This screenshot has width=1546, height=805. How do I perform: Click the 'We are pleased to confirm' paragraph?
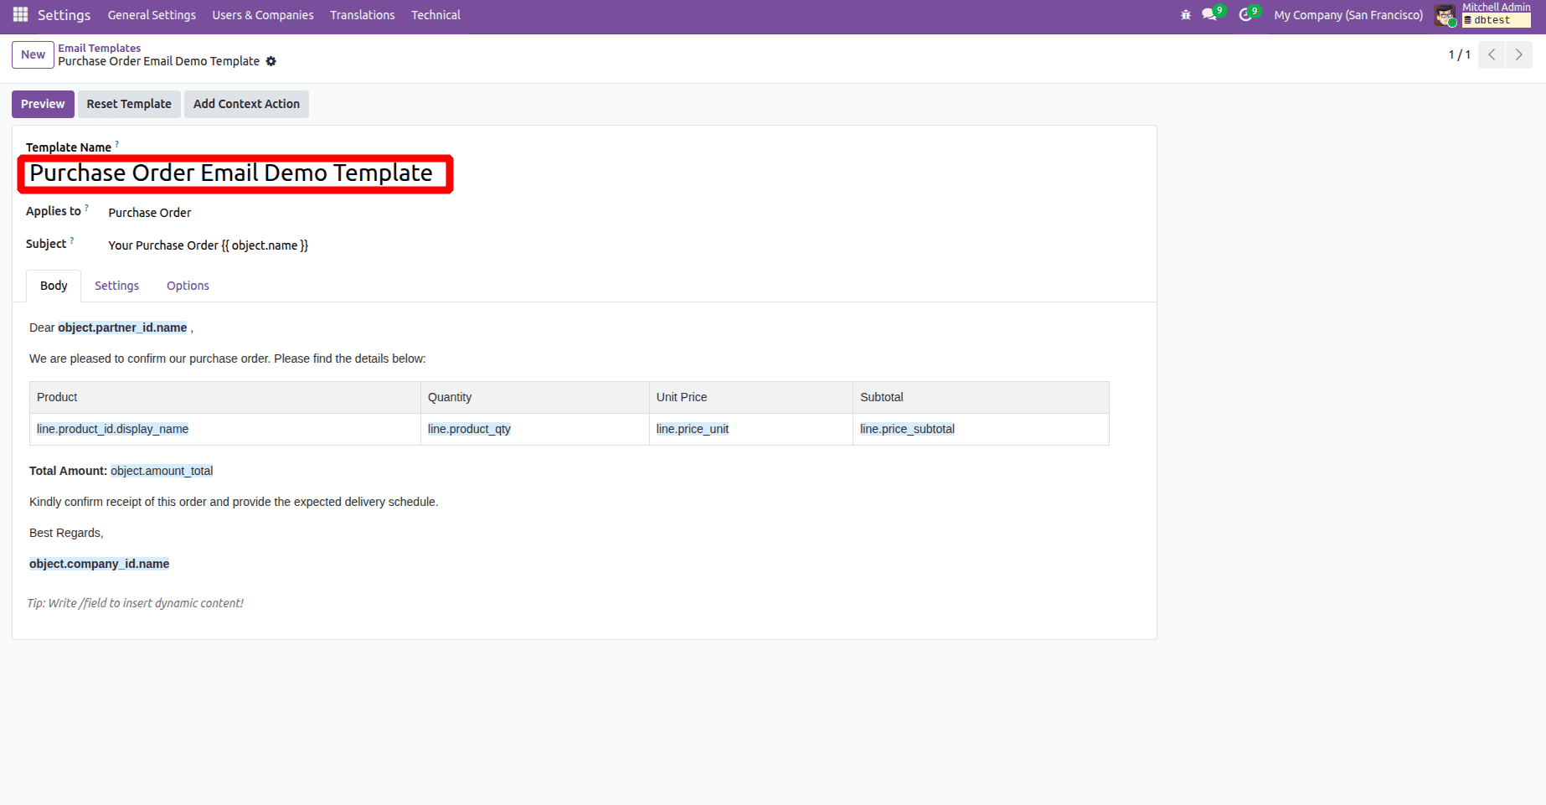tap(228, 359)
